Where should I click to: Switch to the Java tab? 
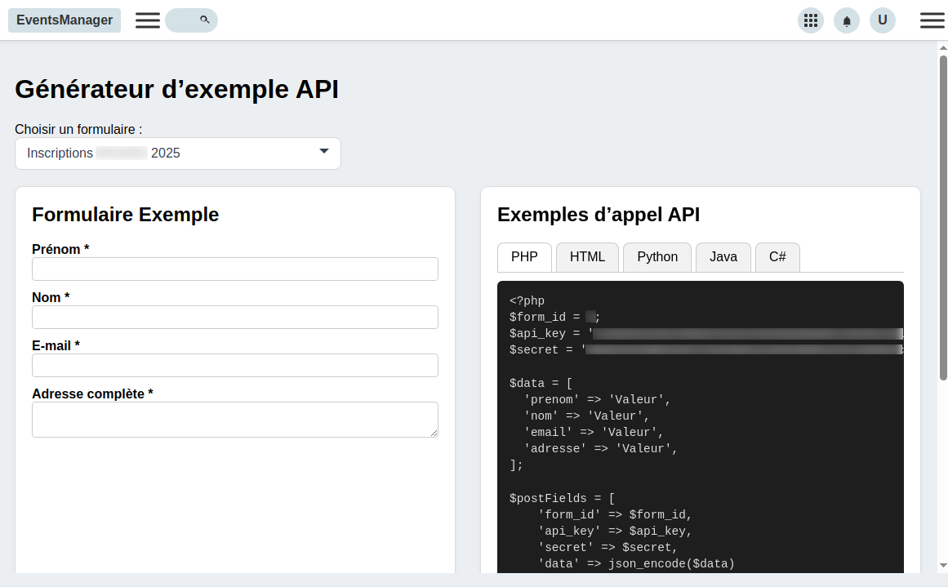pos(723,257)
